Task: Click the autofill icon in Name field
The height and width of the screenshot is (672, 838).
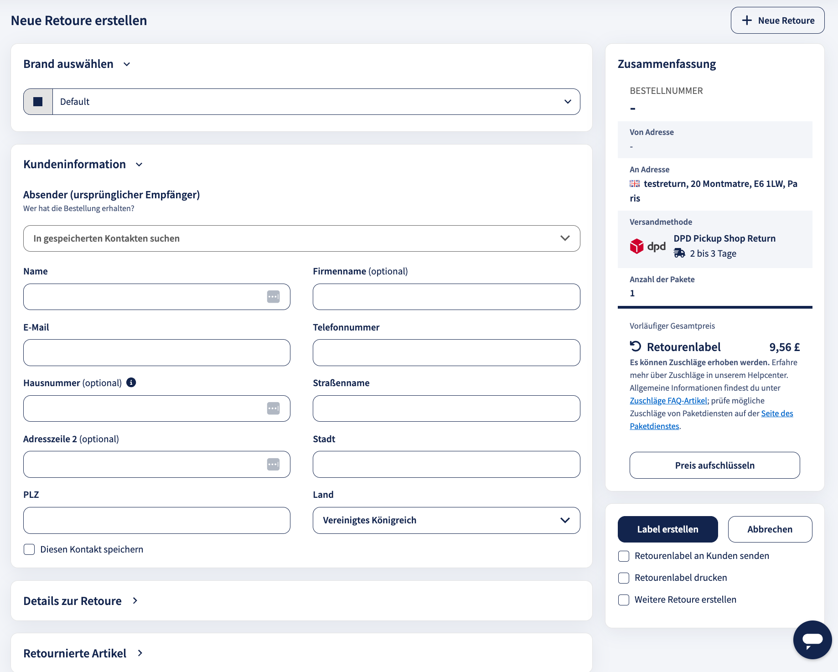Action: click(x=273, y=297)
